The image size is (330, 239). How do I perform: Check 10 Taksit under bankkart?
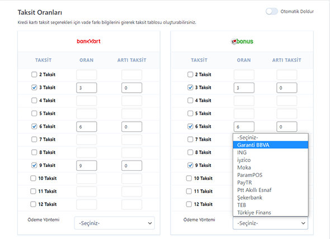click(33, 178)
